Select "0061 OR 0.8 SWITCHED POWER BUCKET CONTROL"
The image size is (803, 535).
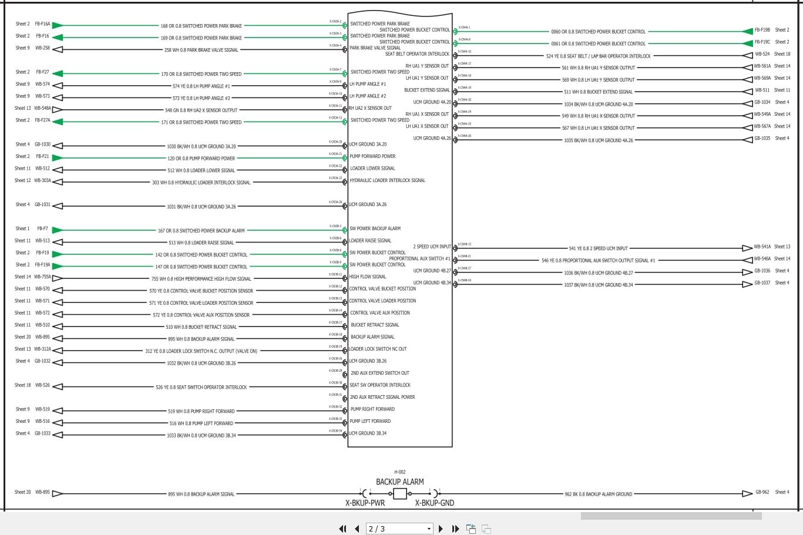coord(599,44)
